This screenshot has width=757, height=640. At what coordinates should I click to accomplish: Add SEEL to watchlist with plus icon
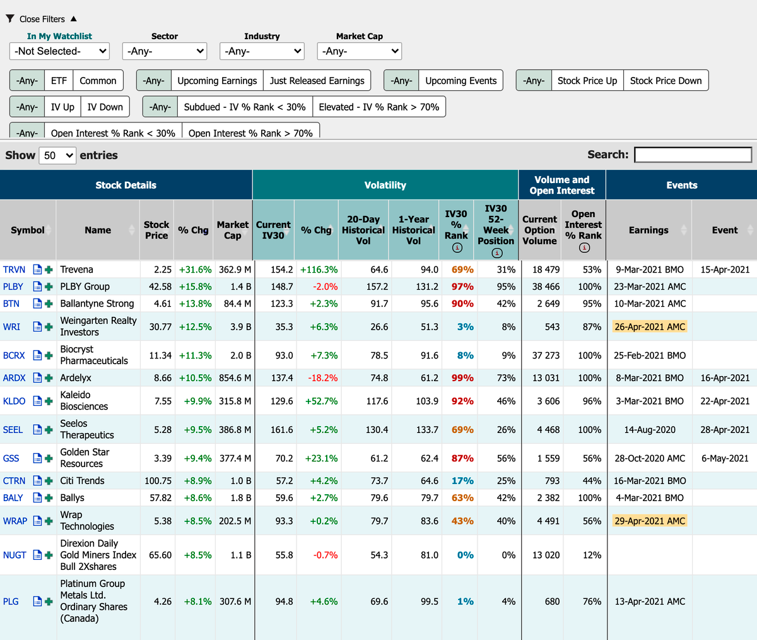pos(49,430)
